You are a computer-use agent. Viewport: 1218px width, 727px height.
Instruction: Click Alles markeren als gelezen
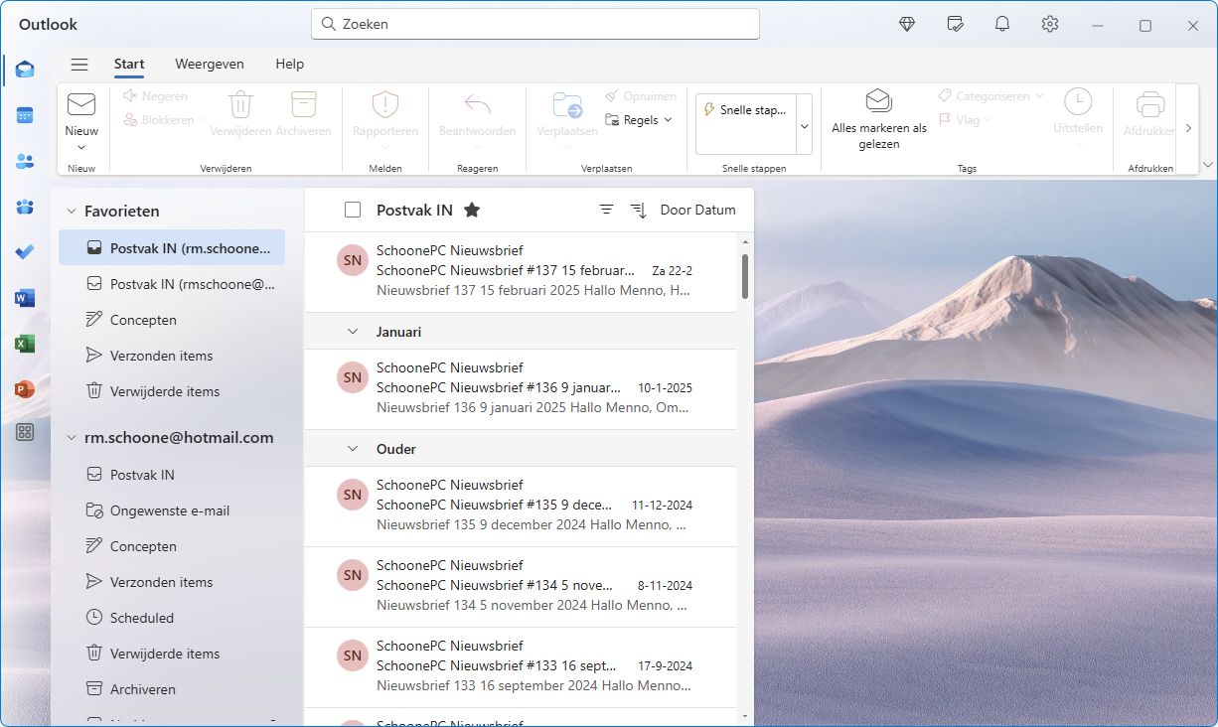pos(879,119)
